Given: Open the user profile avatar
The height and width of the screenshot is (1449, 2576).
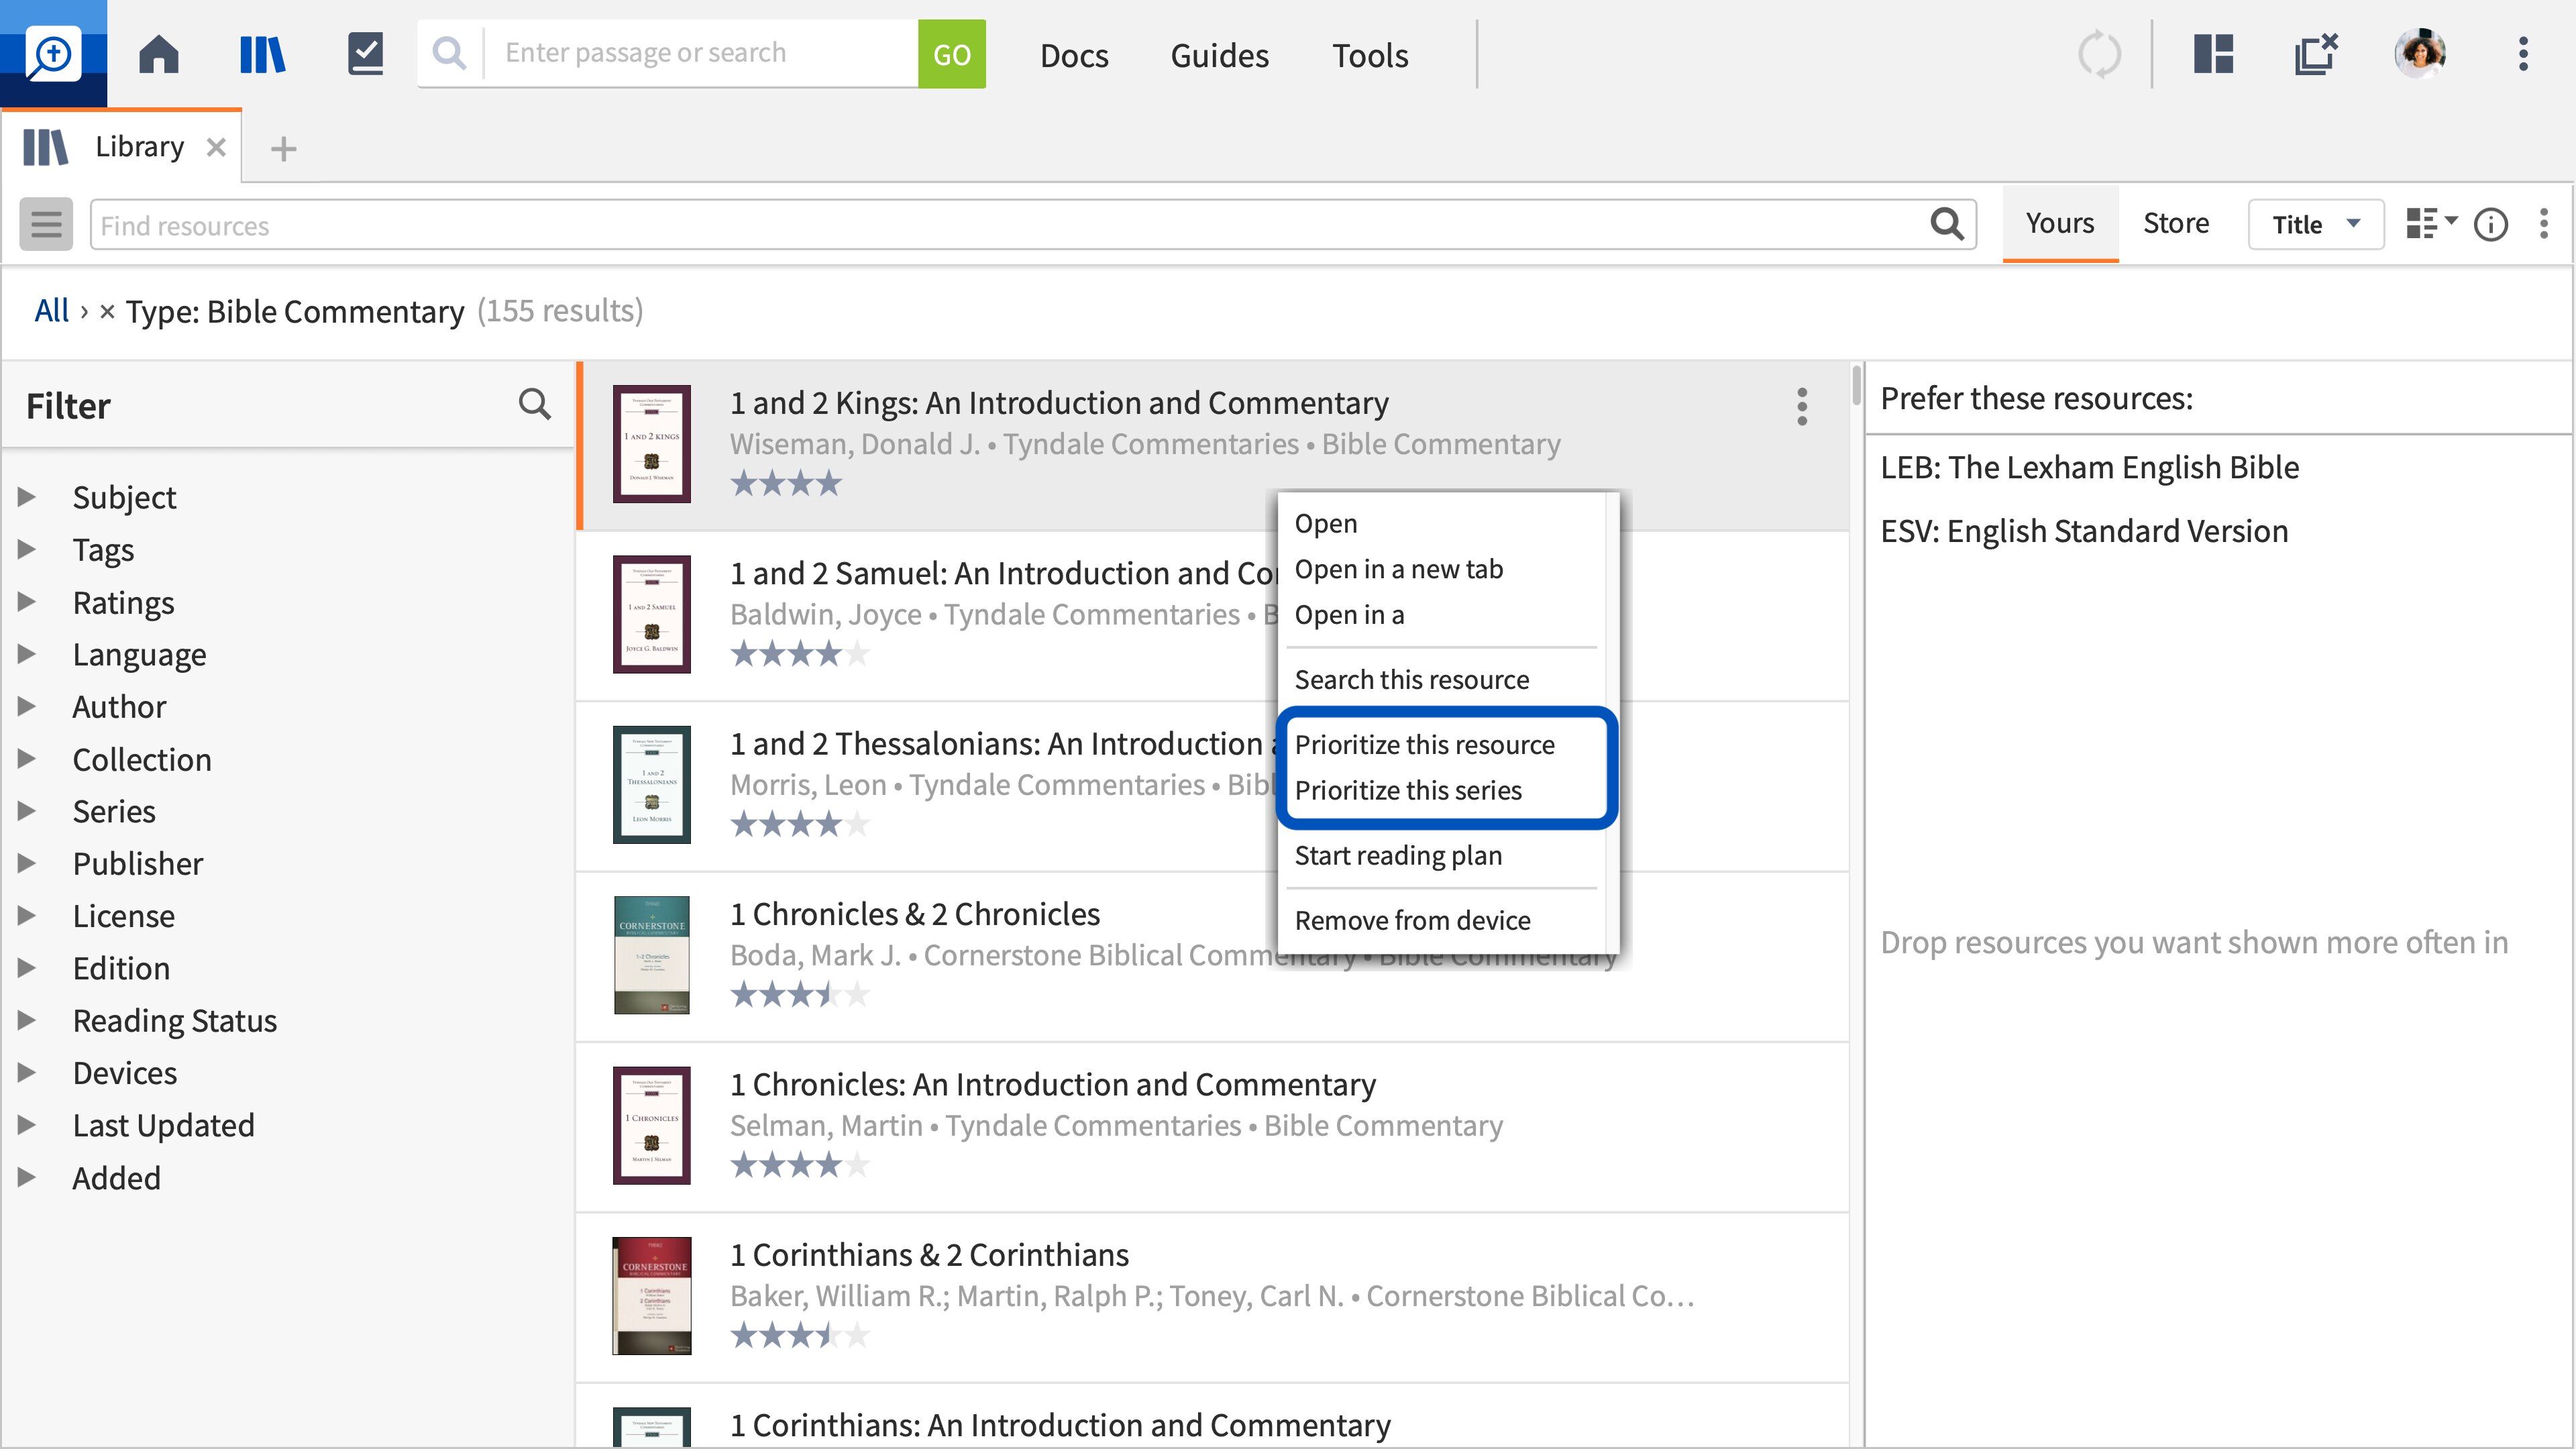Looking at the screenshot, I should [x=2420, y=54].
